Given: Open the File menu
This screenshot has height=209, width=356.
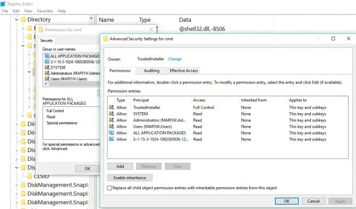Looking at the screenshot, I should tap(5, 11).
